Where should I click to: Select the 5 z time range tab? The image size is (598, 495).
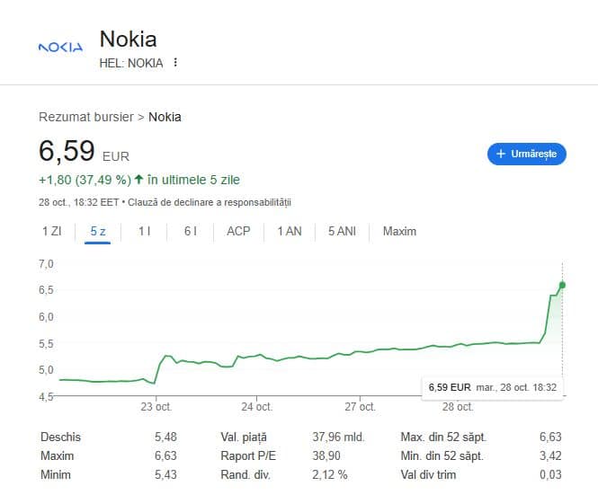pos(98,231)
